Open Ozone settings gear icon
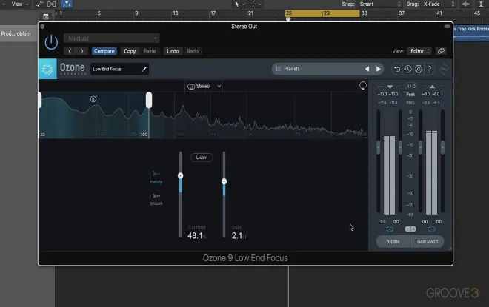This screenshot has width=489, height=307. pos(419,69)
